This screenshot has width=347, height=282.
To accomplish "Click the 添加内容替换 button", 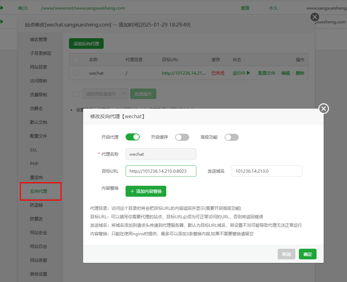I will (x=146, y=191).
